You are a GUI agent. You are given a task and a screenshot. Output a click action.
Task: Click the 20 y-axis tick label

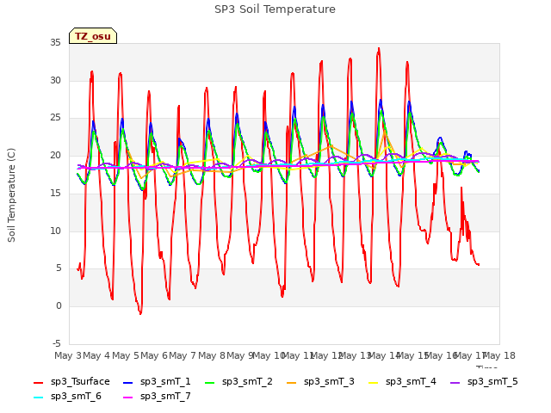point(55,156)
